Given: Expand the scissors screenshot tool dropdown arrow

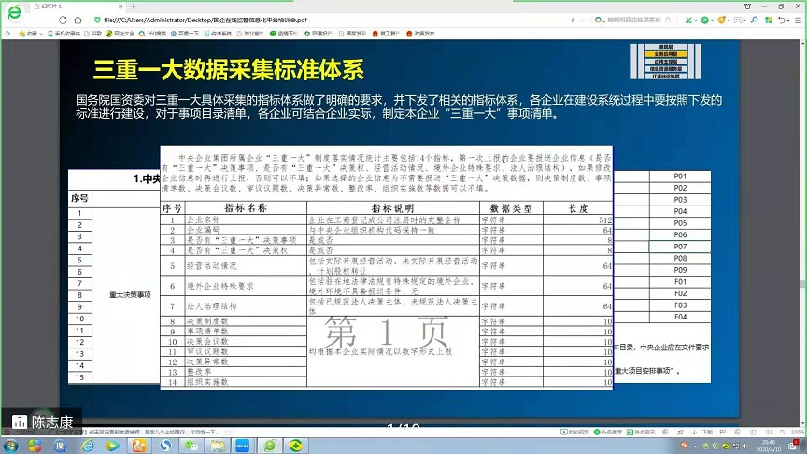Looking at the screenshot, I should click(695, 20).
